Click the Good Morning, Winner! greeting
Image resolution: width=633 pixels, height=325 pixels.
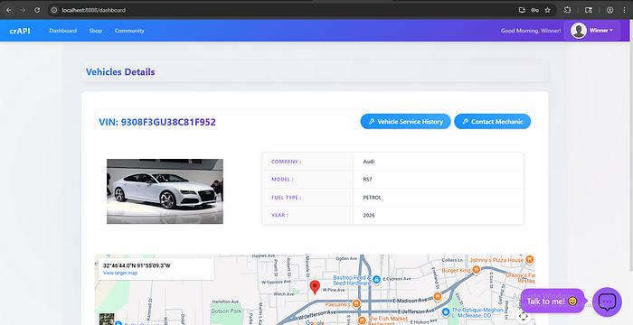pos(531,31)
